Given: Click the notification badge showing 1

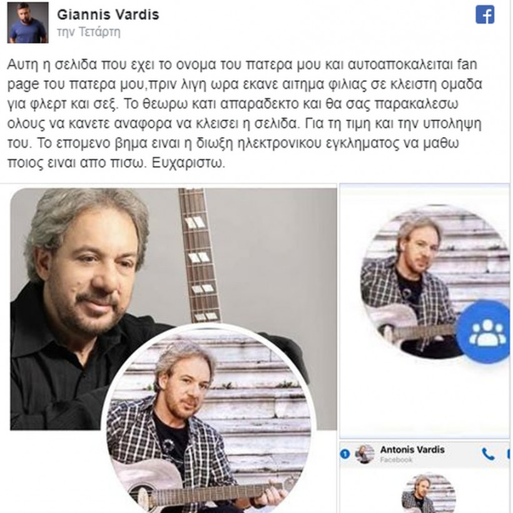Looking at the screenshot, I should 345,454.
